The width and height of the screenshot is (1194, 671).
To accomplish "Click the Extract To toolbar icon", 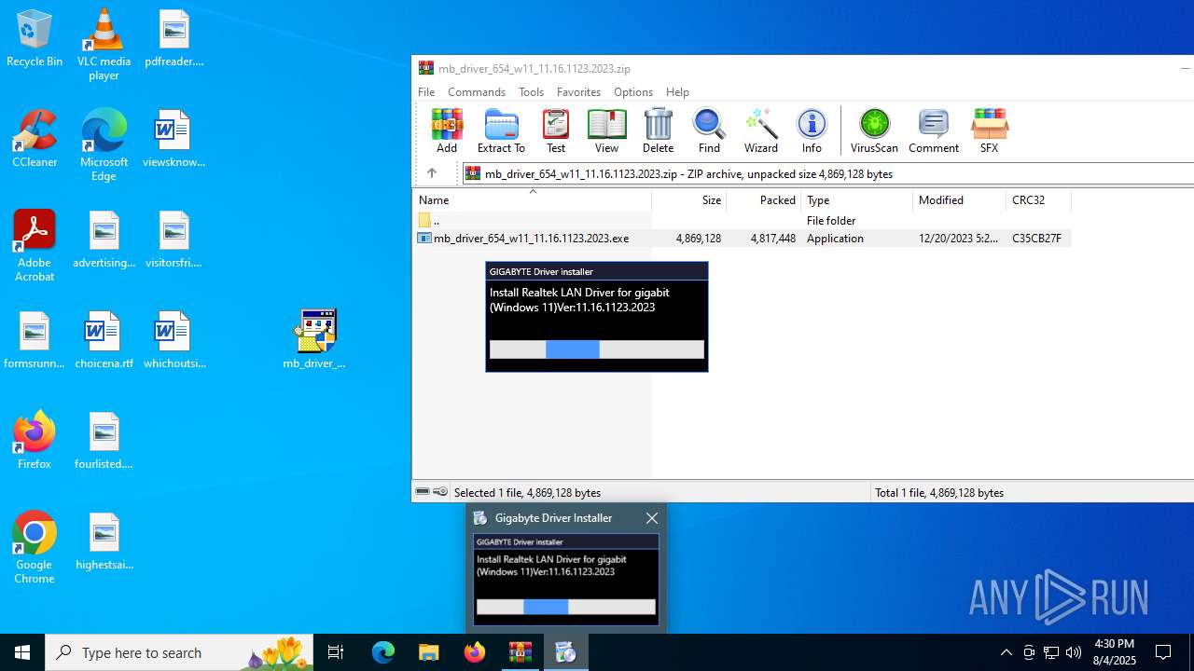I will point(501,130).
